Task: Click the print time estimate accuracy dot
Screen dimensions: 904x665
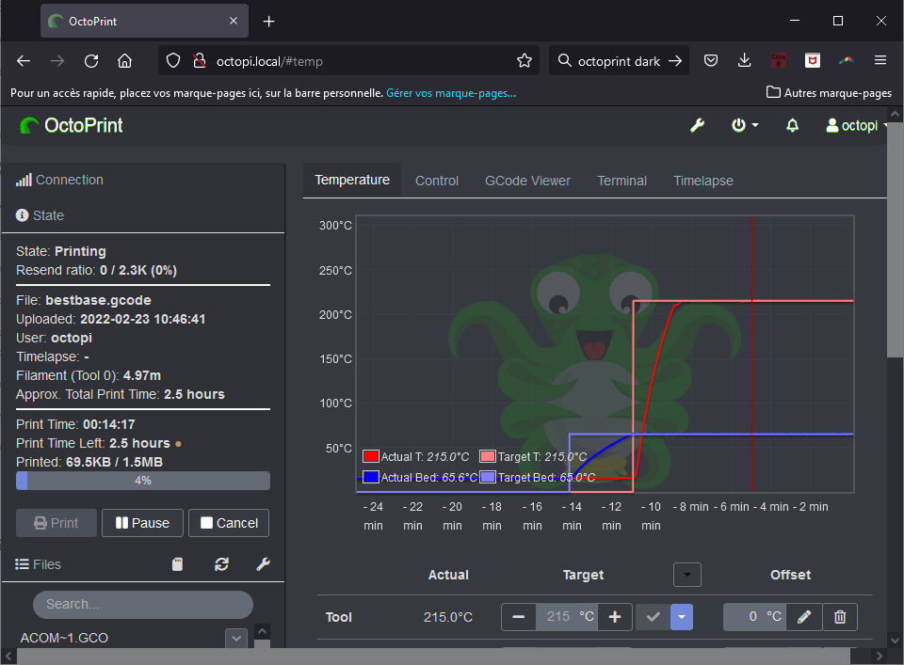Action: tap(178, 444)
